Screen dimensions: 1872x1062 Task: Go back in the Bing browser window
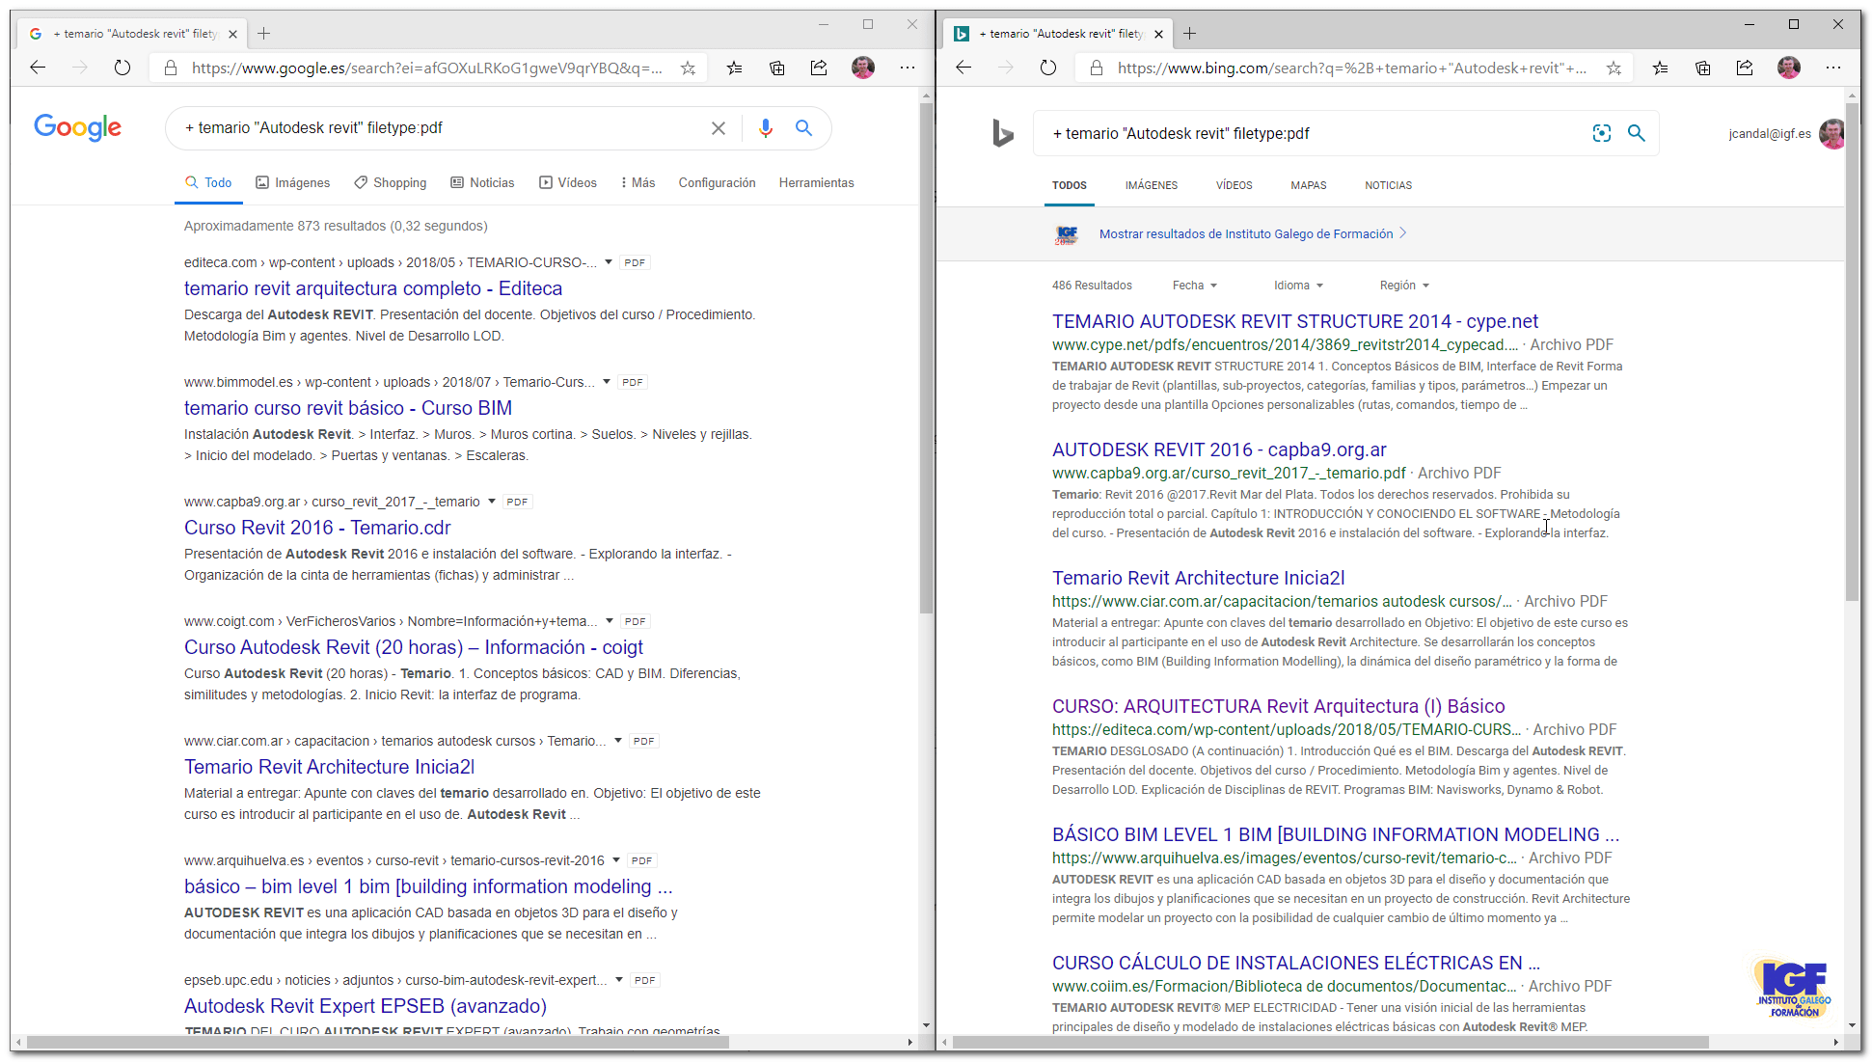click(x=963, y=68)
